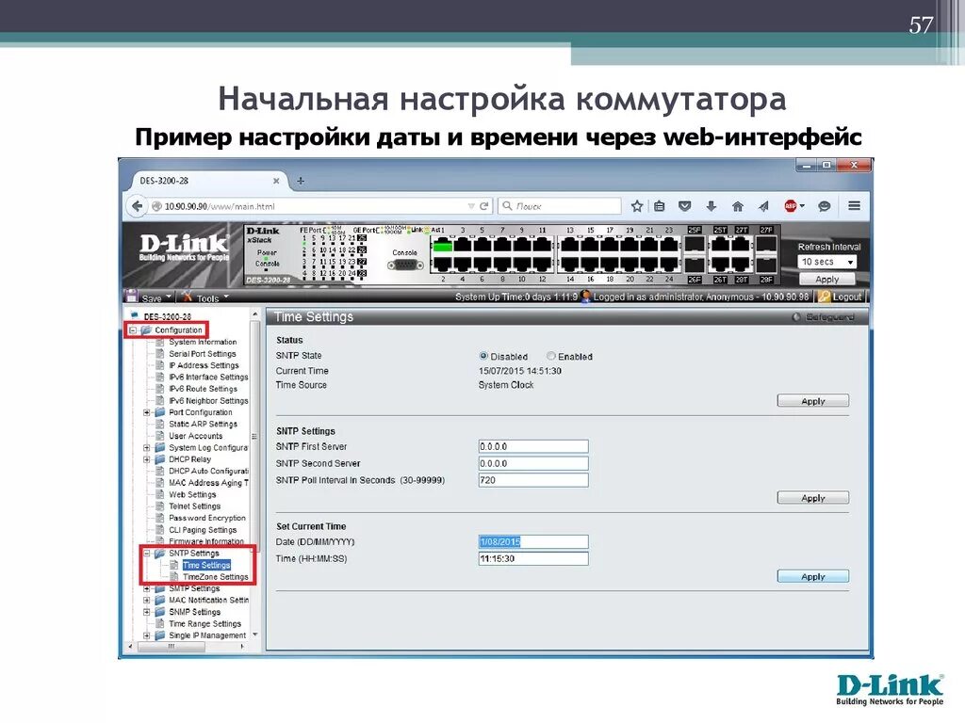Image resolution: width=965 pixels, height=723 pixels.
Task: Click Apply under Refresh Interval
Action: click(827, 279)
